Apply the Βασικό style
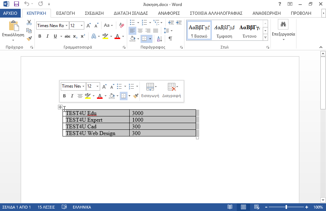This screenshot has width=326, height=211. pos(199,31)
